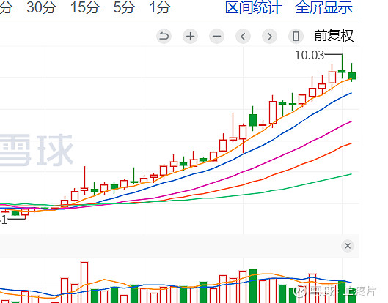Open 全屏显示 fullscreen view
Viewport: 388px width, 303px height.
tap(324, 7)
